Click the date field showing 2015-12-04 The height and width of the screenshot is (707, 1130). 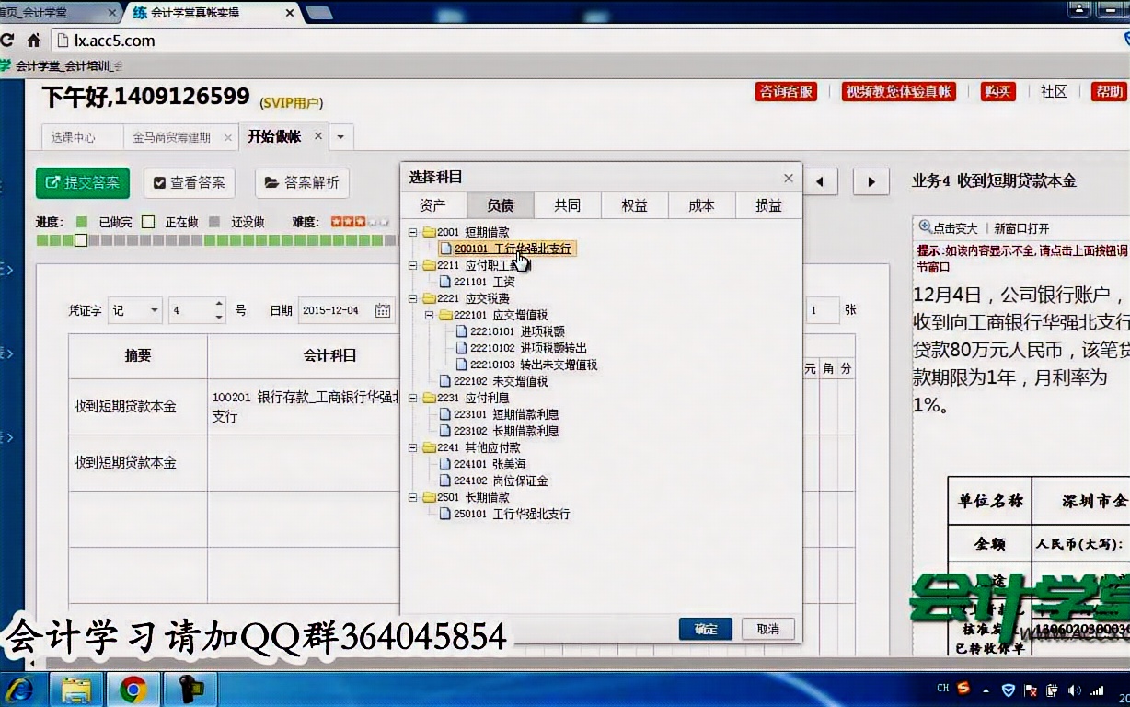point(332,310)
